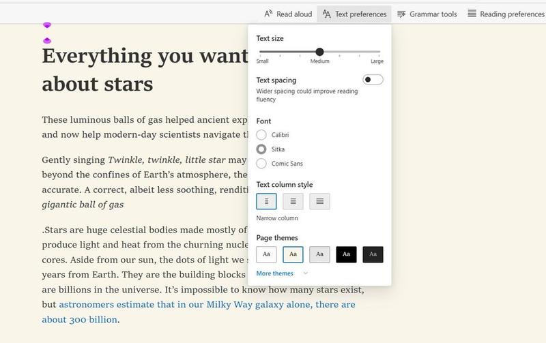The image size is (546, 343).
Task: Open the More themes link
Action: pos(274,273)
